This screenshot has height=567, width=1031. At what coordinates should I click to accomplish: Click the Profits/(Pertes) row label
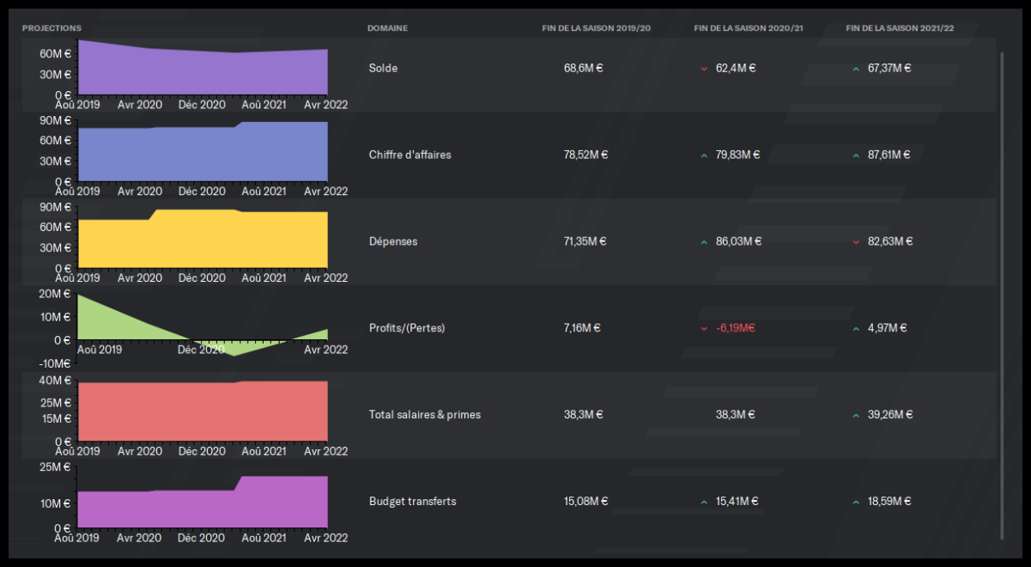(407, 328)
